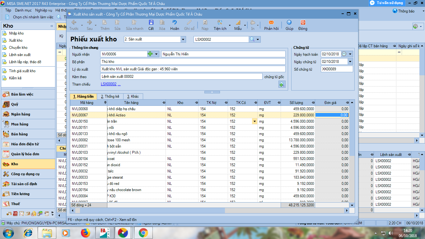
Task: Select Tính giá xuất kho in sidebar
Action: click(22, 71)
